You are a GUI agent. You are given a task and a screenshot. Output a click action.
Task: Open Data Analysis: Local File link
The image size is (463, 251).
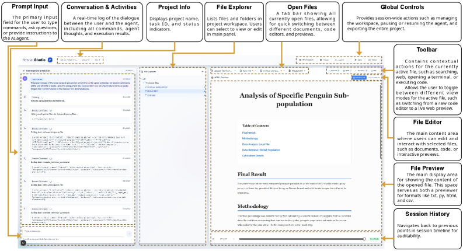point(256,144)
